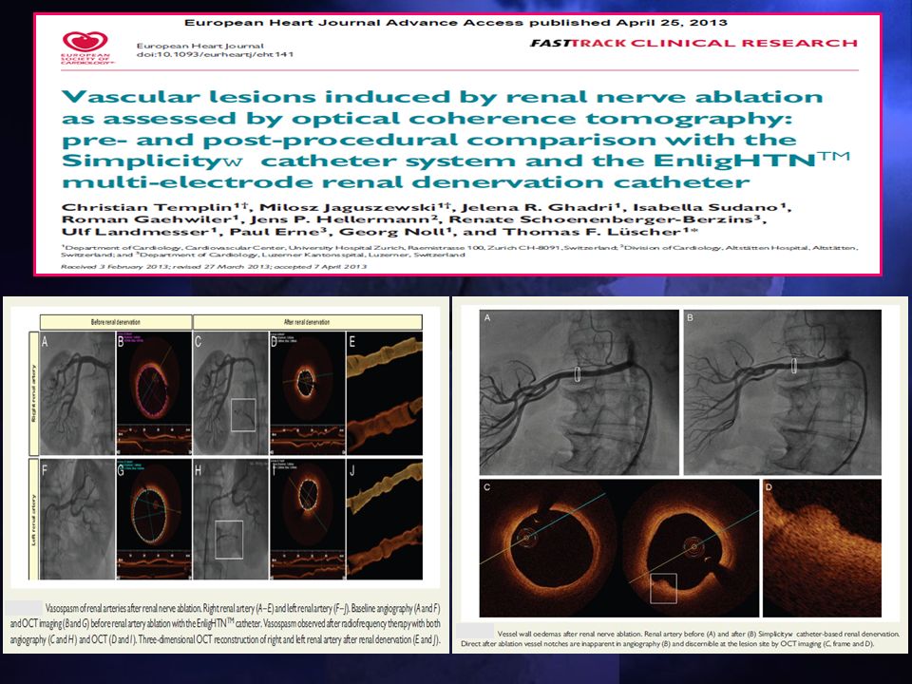
Task: Open panel D OCT image in vasospasm figure
Action: click(308, 393)
